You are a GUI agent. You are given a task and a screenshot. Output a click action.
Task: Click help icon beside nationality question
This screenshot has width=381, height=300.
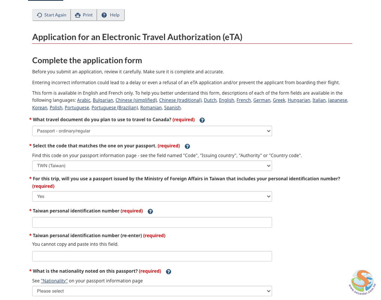click(168, 272)
